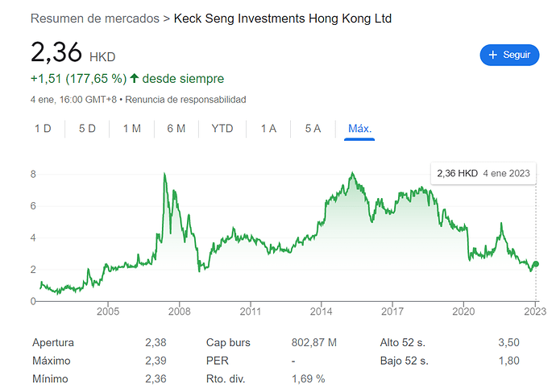Select the 1 D time range tab
Viewport: 556px width, 388px height.
(43, 128)
